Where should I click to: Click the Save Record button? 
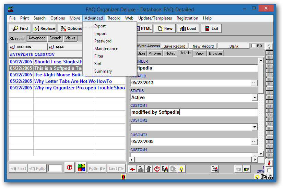(x=174, y=46)
